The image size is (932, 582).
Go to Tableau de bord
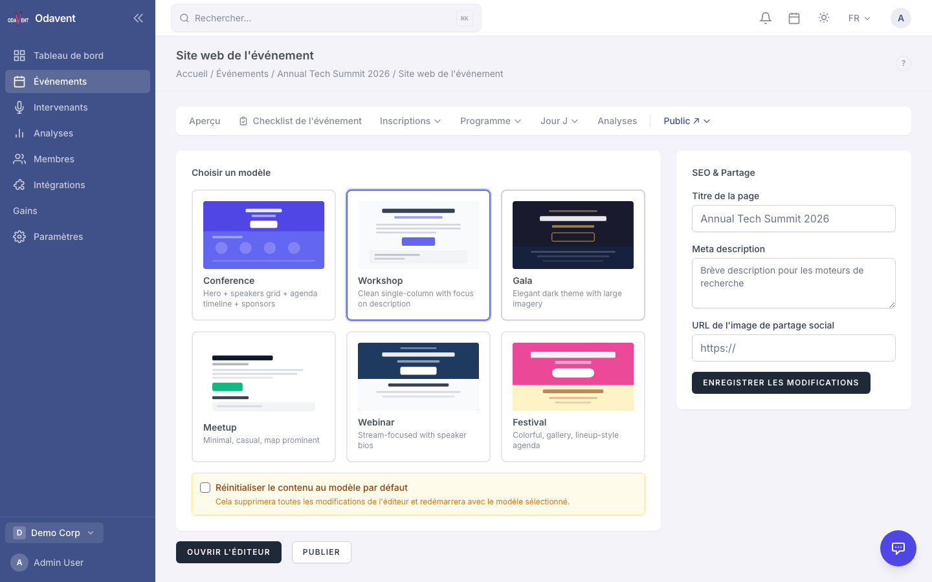78,56
